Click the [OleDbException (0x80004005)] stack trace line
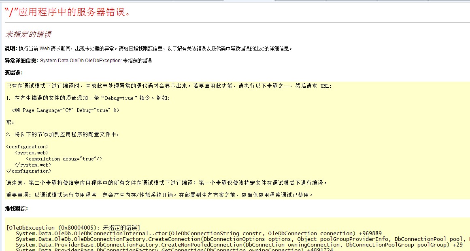470x251 pixels. tap(73, 228)
